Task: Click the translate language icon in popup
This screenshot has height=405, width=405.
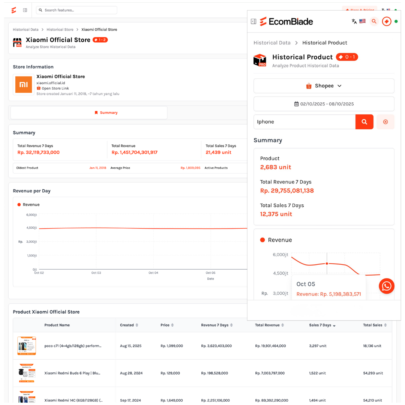Action: point(354,21)
